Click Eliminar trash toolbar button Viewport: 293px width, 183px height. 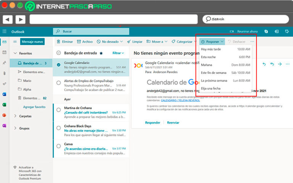coord(65,42)
